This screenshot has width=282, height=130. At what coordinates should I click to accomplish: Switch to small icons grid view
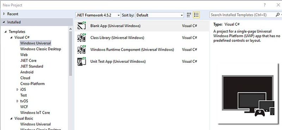189,15
